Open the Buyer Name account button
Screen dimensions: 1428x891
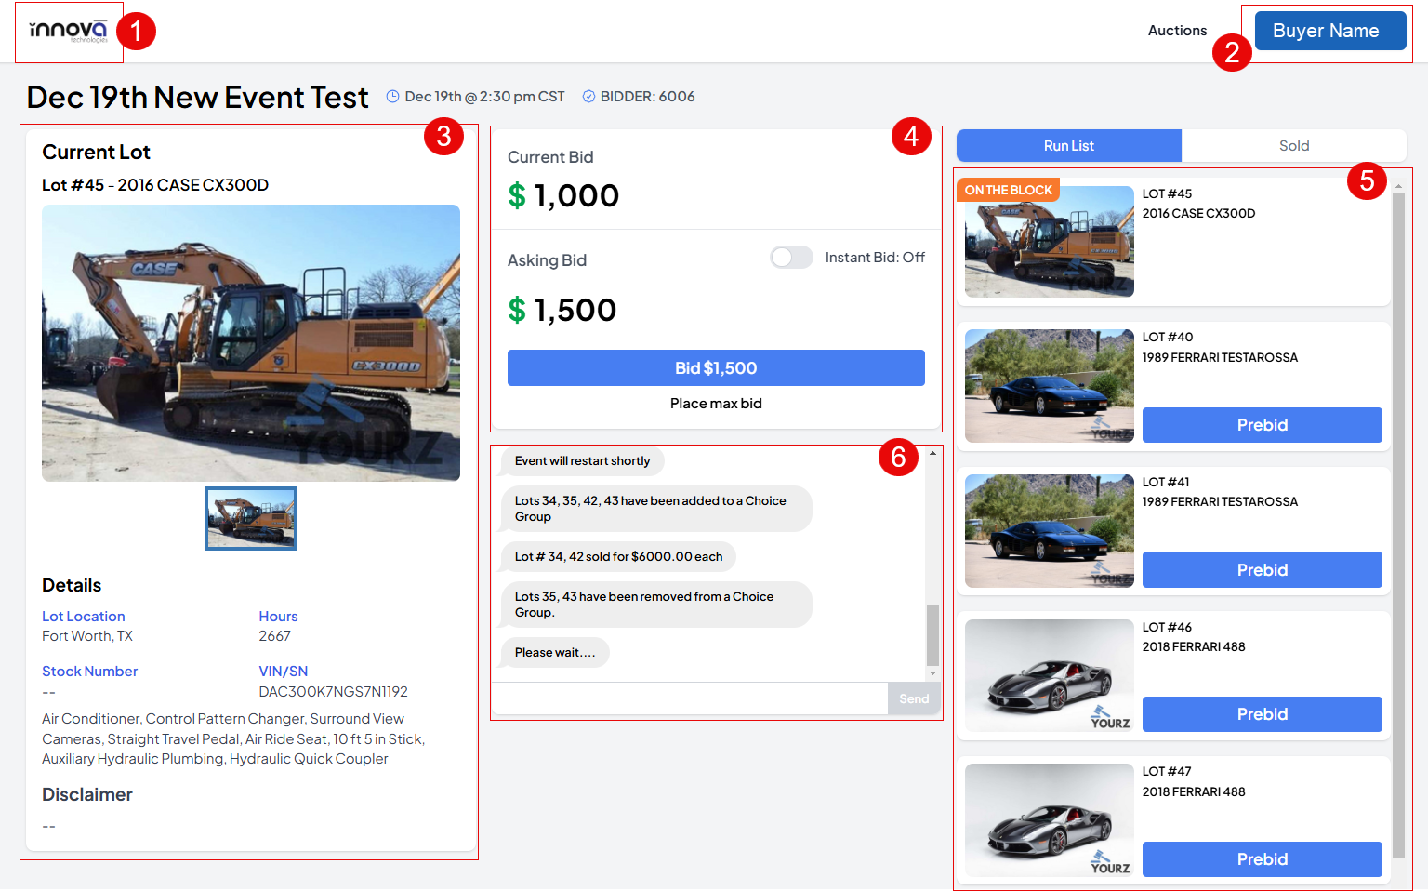pyautogui.click(x=1330, y=31)
